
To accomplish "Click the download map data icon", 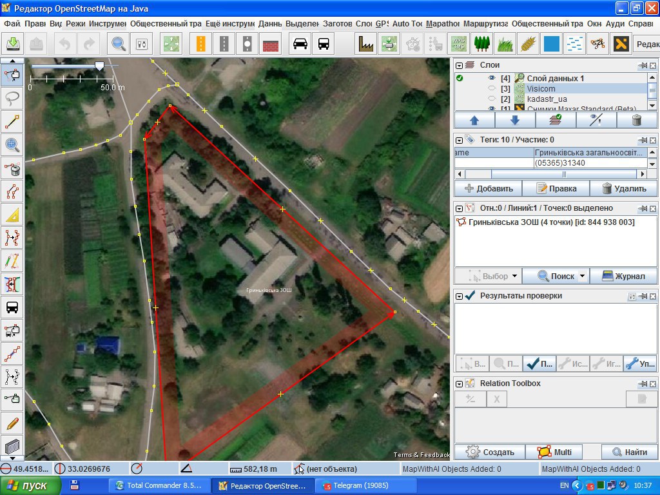I will tap(14, 44).
